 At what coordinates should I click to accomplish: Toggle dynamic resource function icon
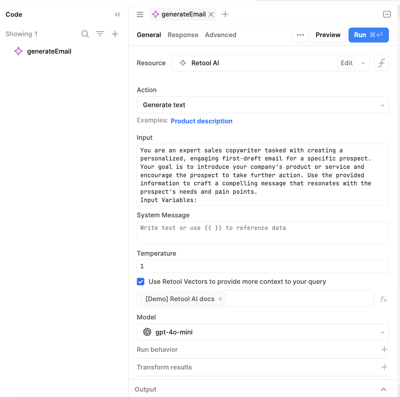(x=381, y=63)
